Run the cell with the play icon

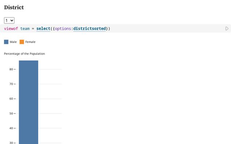pyautogui.click(x=227, y=28)
